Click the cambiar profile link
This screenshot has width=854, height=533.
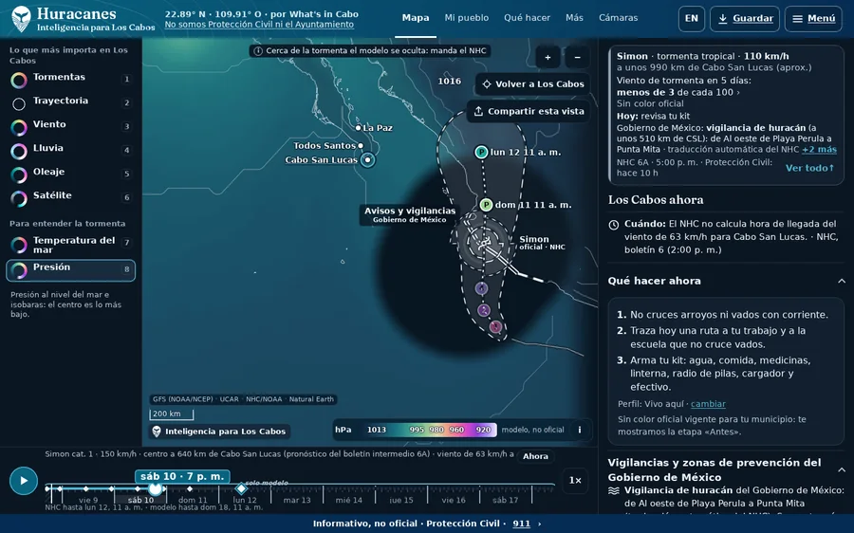point(708,404)
